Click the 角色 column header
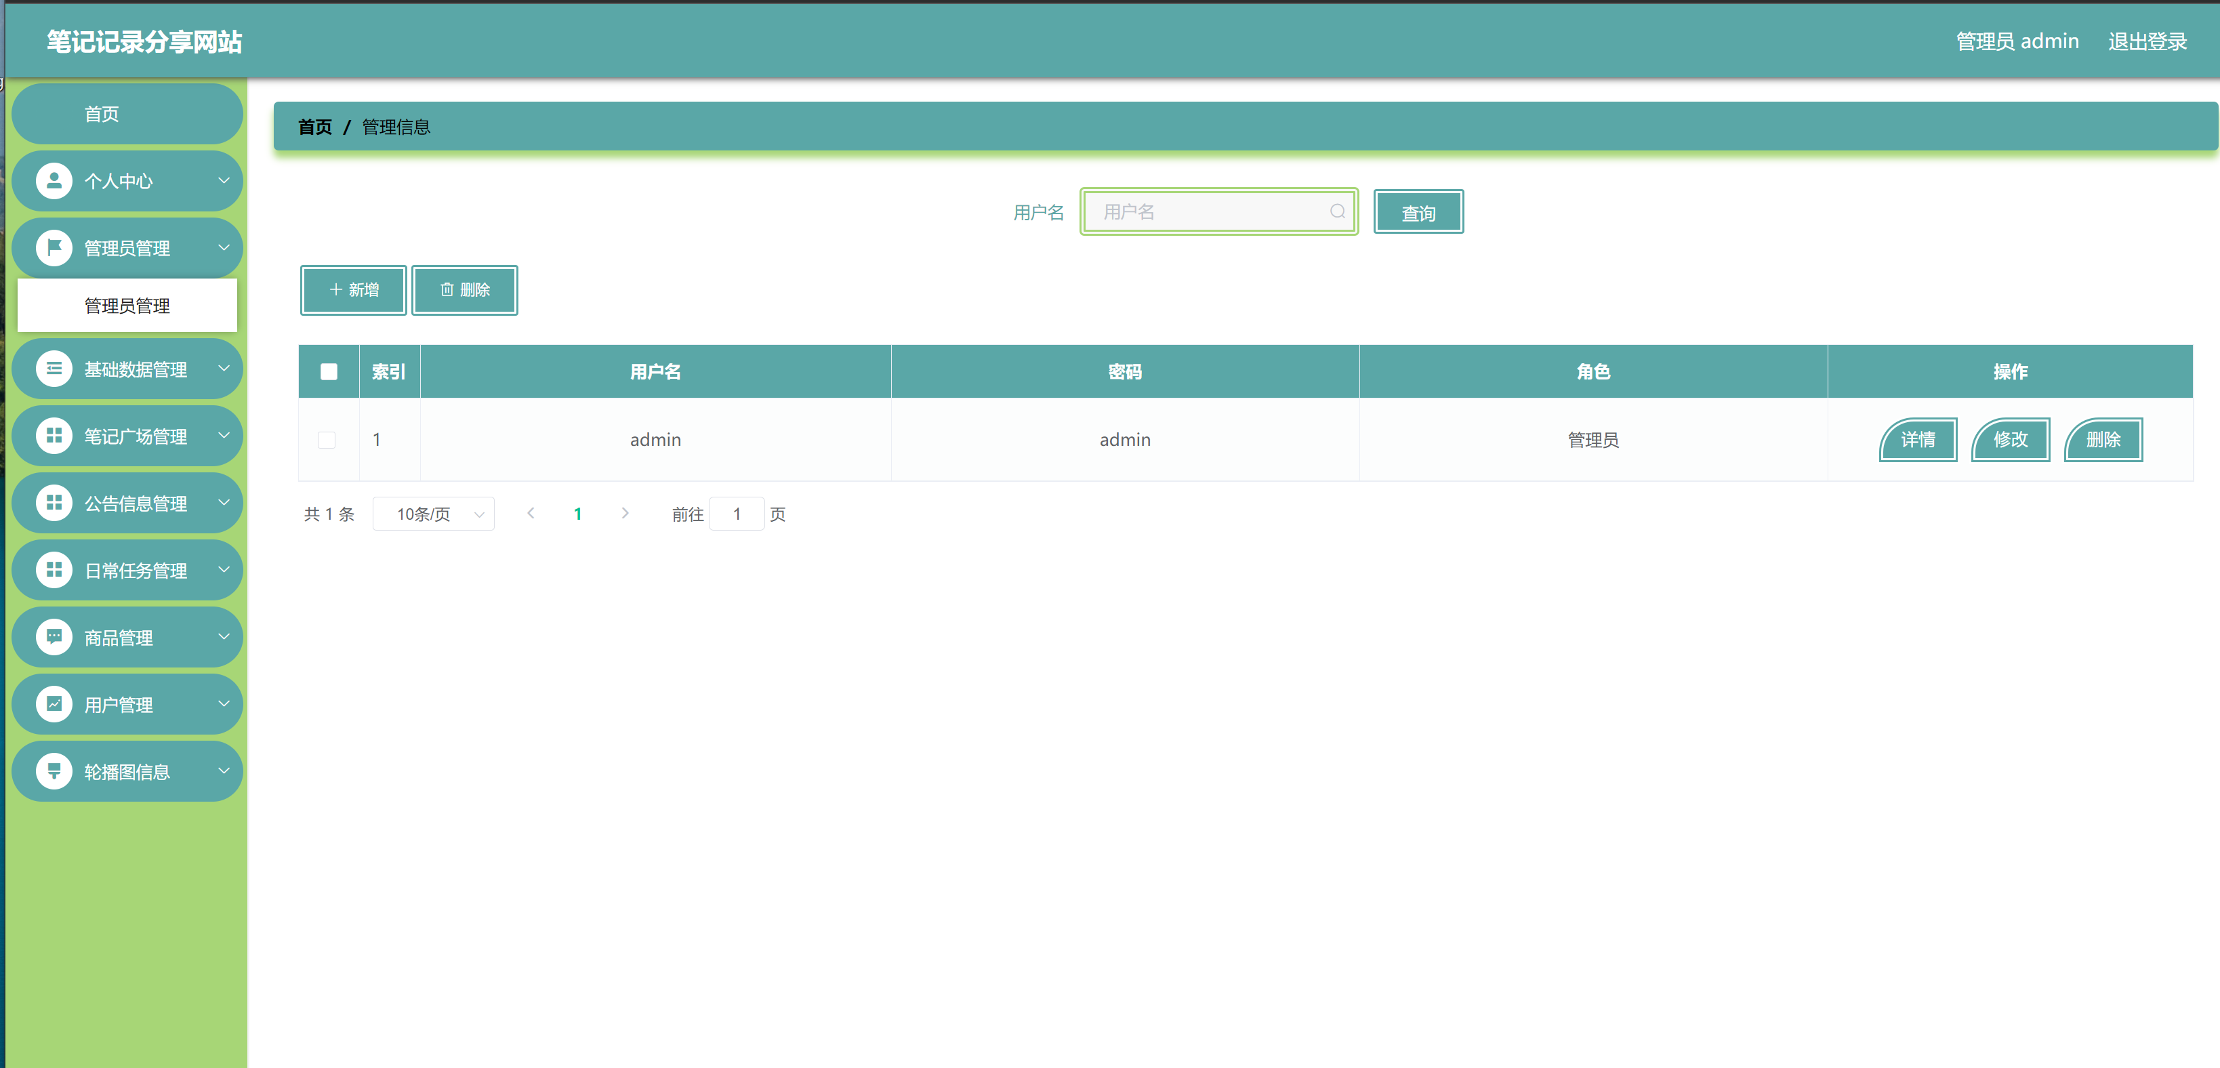The image size is (2220, 1068). tap(1593, 371)
